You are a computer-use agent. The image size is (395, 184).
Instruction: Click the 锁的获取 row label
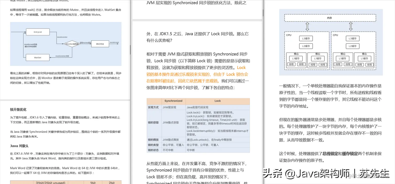(153, 122)
